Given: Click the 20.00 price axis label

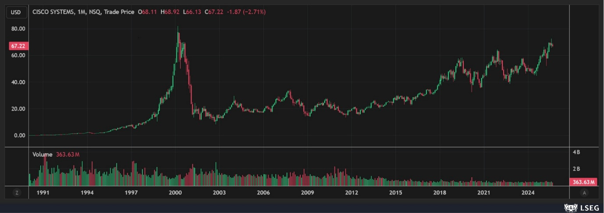Looking at the screenshot, I should [18, 109].
